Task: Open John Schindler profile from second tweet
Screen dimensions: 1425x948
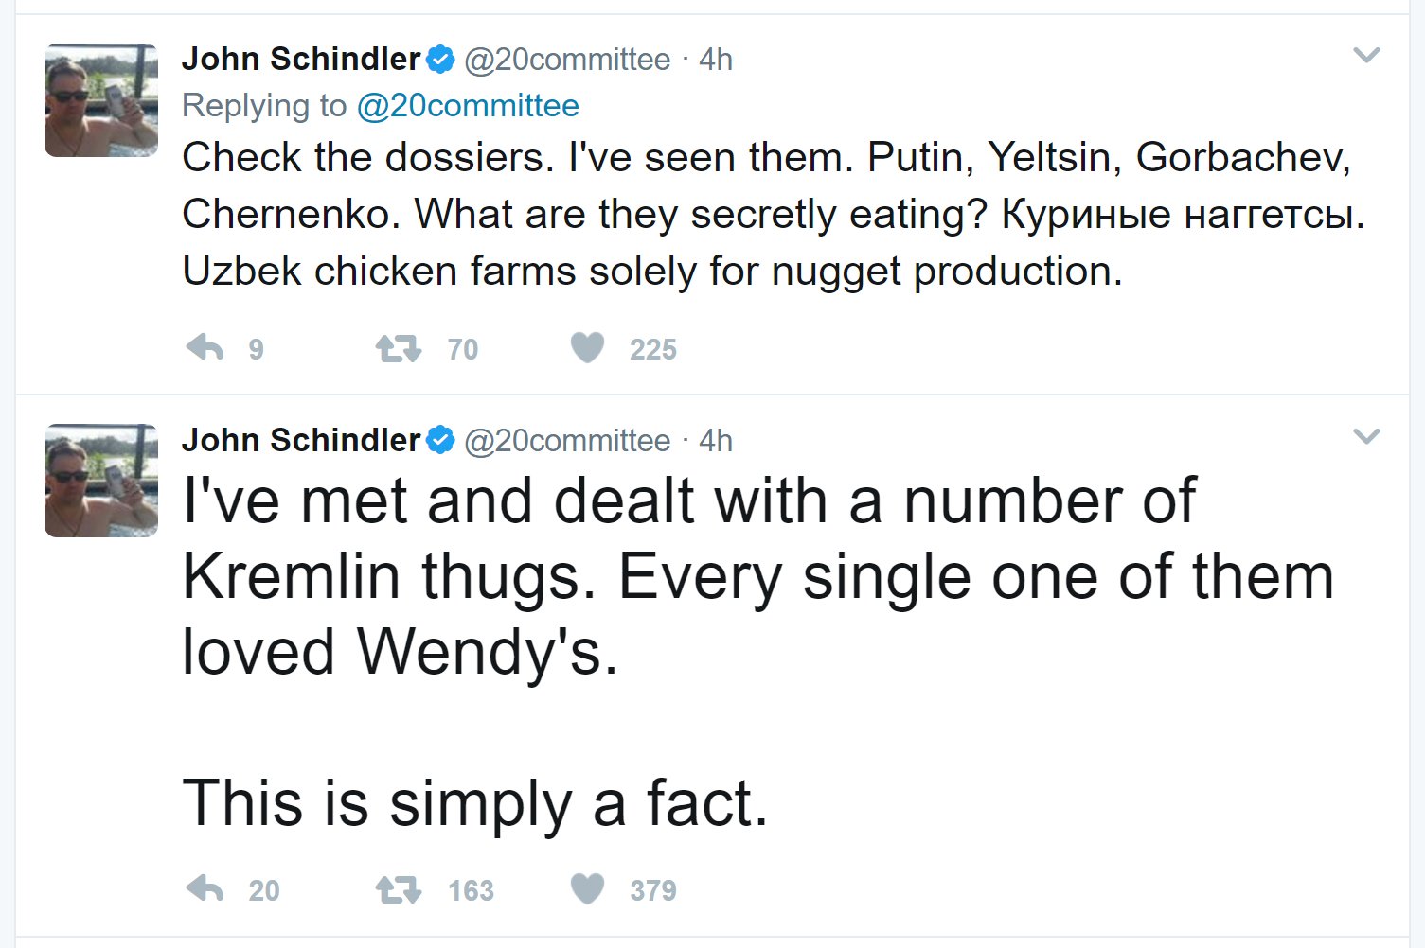Action: (x=301, y=440)
